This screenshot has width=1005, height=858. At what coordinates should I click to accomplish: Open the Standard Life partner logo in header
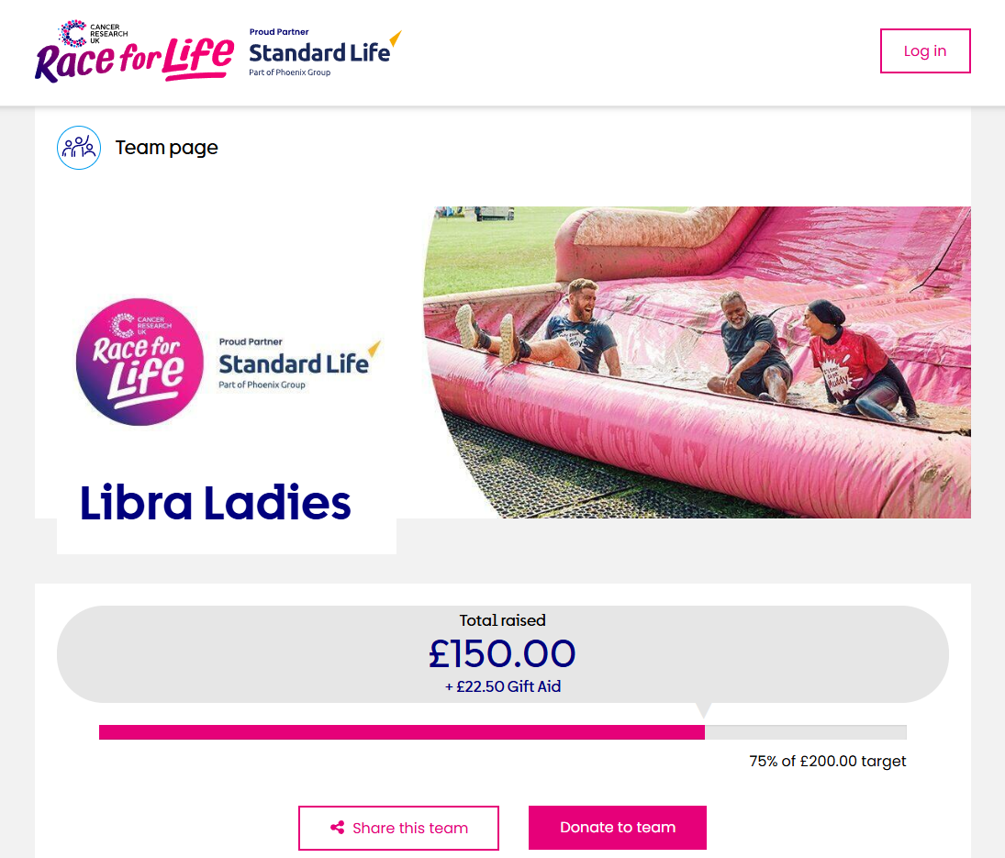(325, 53)
